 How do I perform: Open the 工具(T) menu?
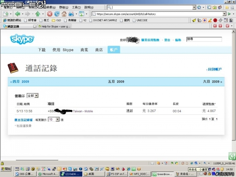[x=76, y=7]
